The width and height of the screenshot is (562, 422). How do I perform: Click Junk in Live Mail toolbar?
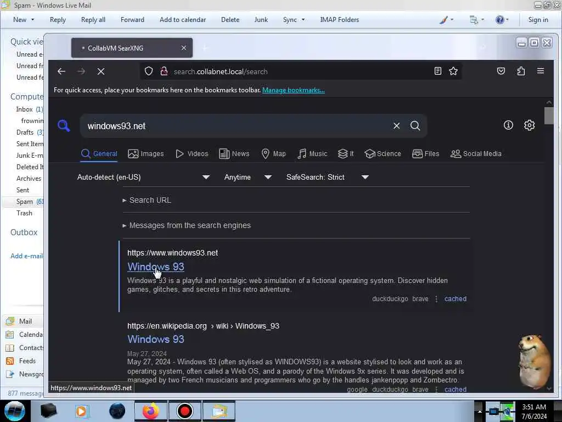[261, 20]
